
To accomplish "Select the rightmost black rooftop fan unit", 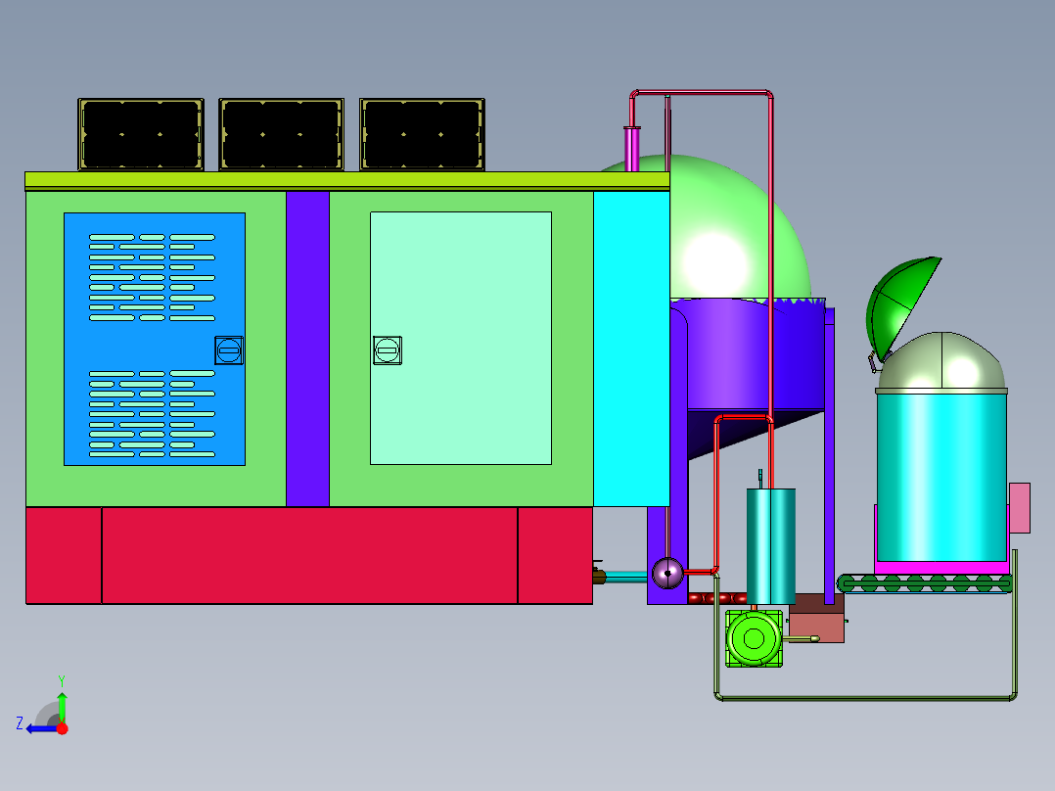I will click(423, 134).
